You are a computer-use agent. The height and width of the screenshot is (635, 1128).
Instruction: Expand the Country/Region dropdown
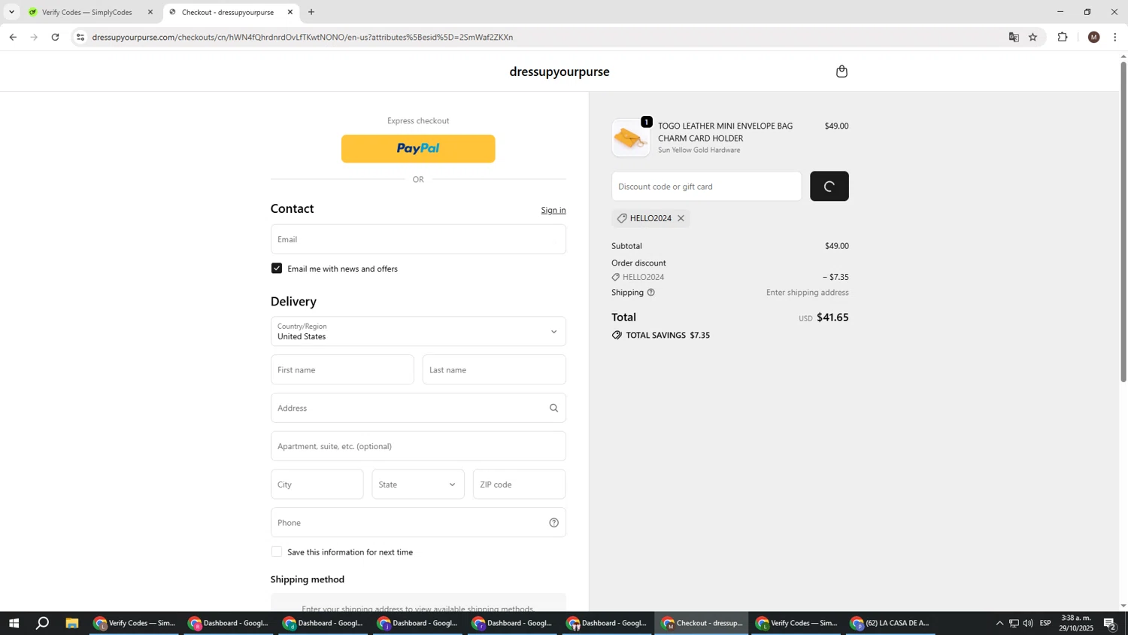coord(418,332)
